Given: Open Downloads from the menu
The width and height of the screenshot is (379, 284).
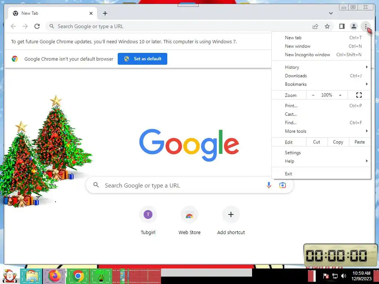Looking at the screenshot, I should pyautogui.click(x=321, y=75).
